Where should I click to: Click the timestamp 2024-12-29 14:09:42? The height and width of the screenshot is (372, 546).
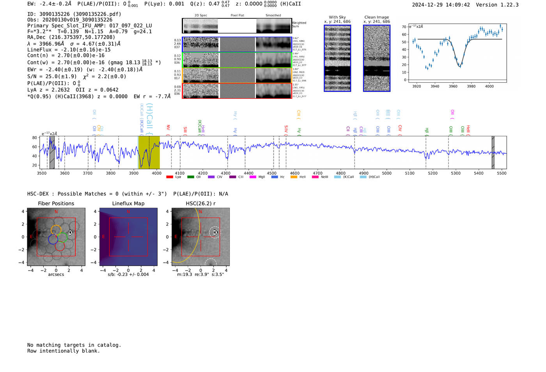click(441, 5)
